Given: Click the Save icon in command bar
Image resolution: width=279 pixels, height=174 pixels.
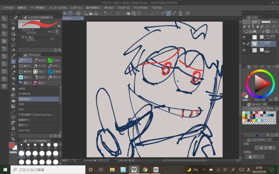Looking at the screenshot, I should 96,13.
